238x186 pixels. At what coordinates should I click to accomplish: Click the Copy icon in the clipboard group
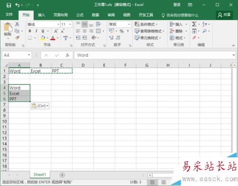click(17, 31)
